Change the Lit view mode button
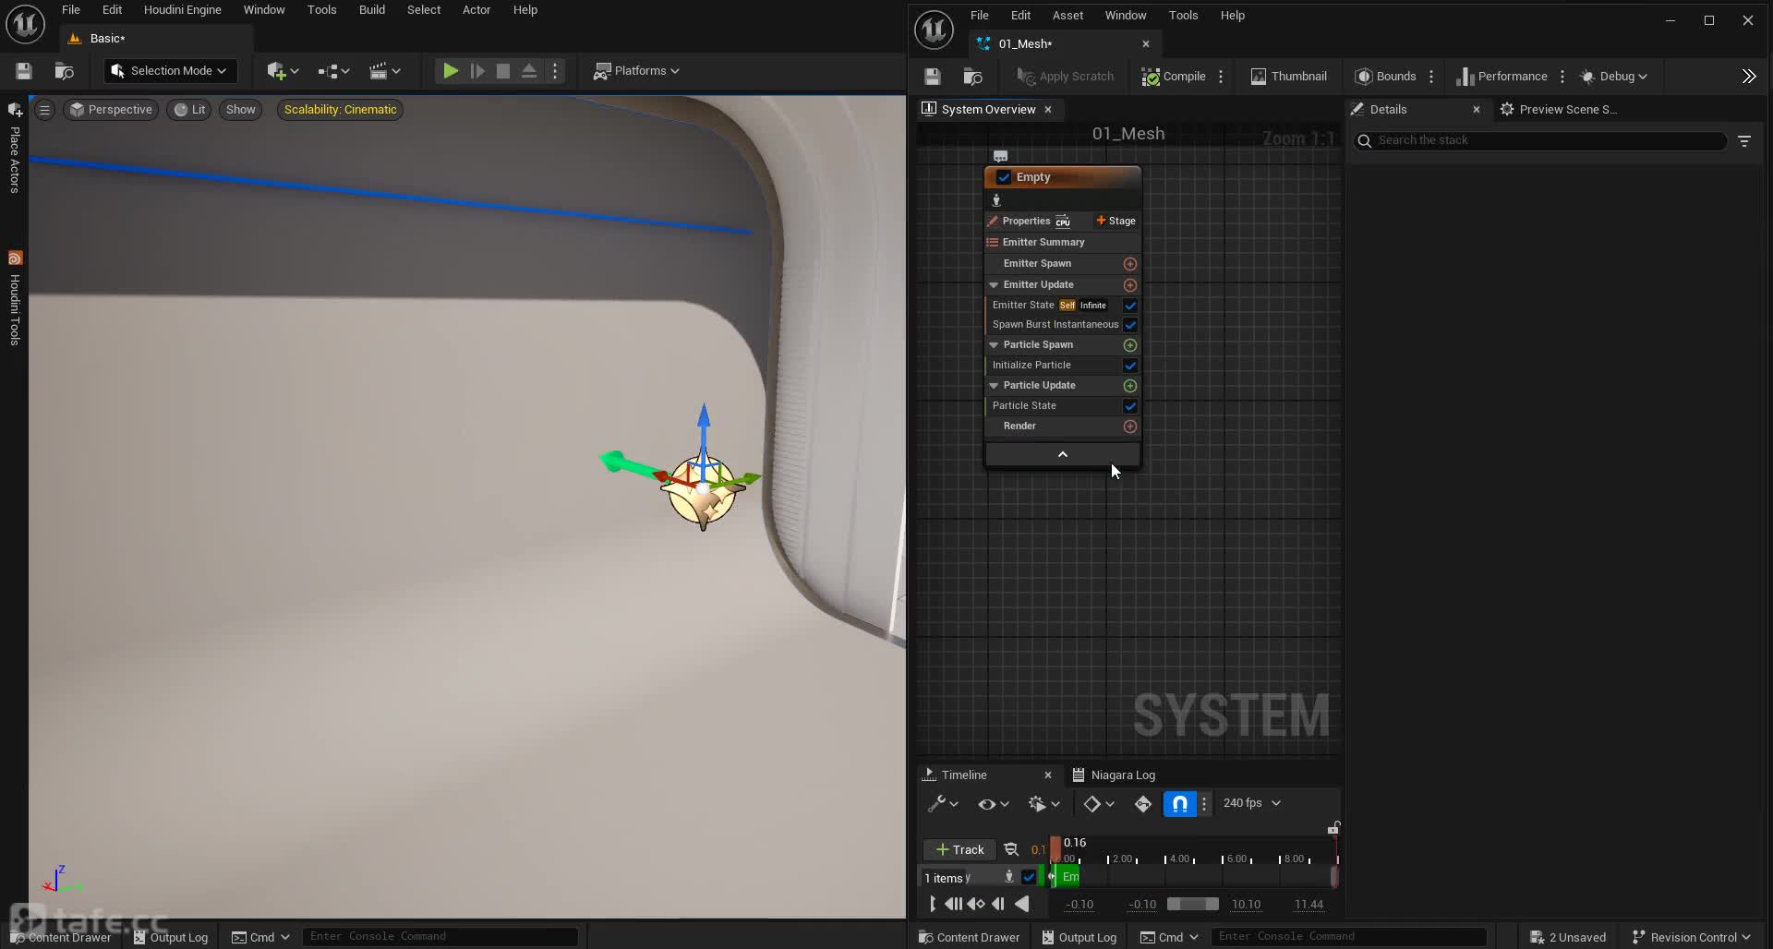Viewport: 1773px width, 949px height. 189,110
